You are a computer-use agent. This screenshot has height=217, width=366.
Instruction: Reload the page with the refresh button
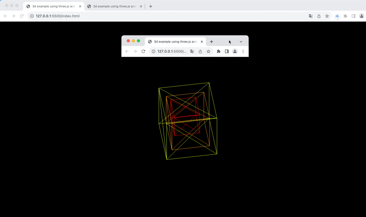[x=22, y=16]
